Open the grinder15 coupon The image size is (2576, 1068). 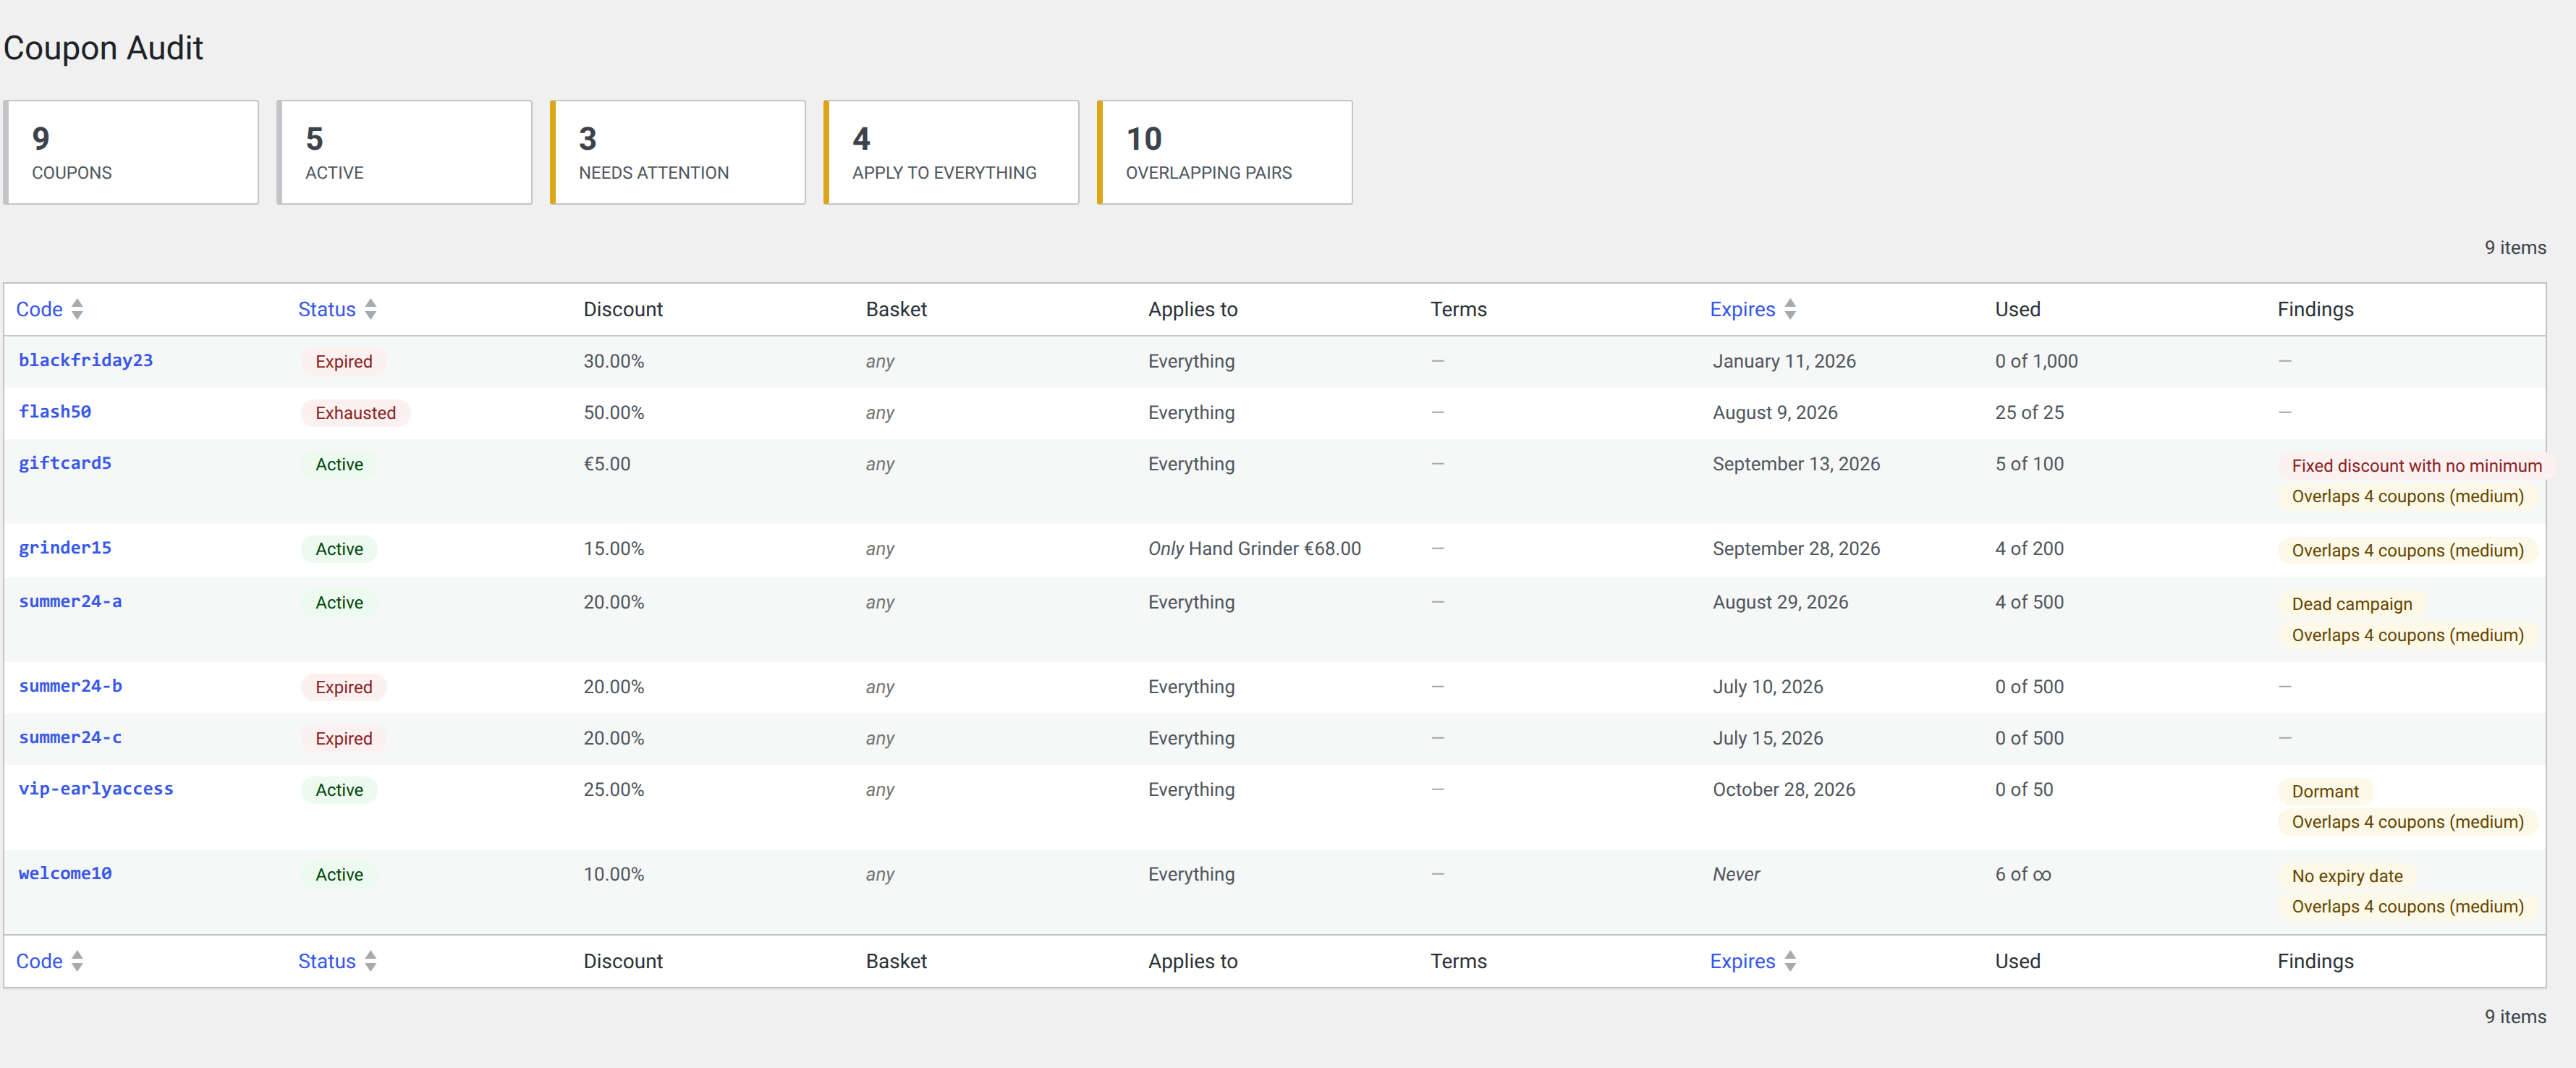pos(65,548)
